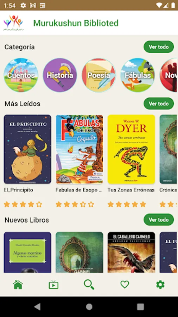
Task: Open the Home tab icon
Action: (18, 285)
